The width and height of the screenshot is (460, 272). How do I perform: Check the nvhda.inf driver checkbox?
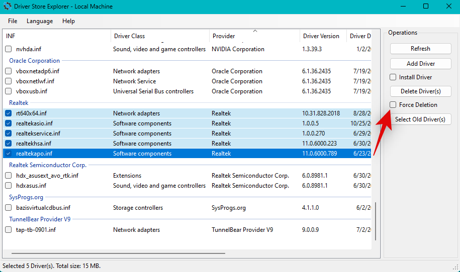click(8, 49)
